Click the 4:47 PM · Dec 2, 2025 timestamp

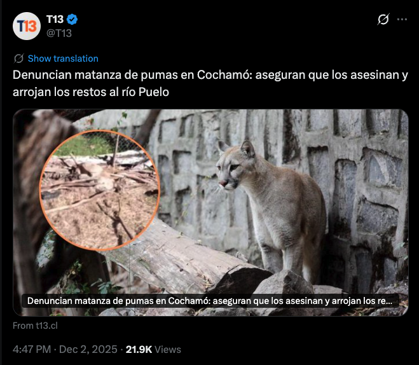[x=65, y=349]
